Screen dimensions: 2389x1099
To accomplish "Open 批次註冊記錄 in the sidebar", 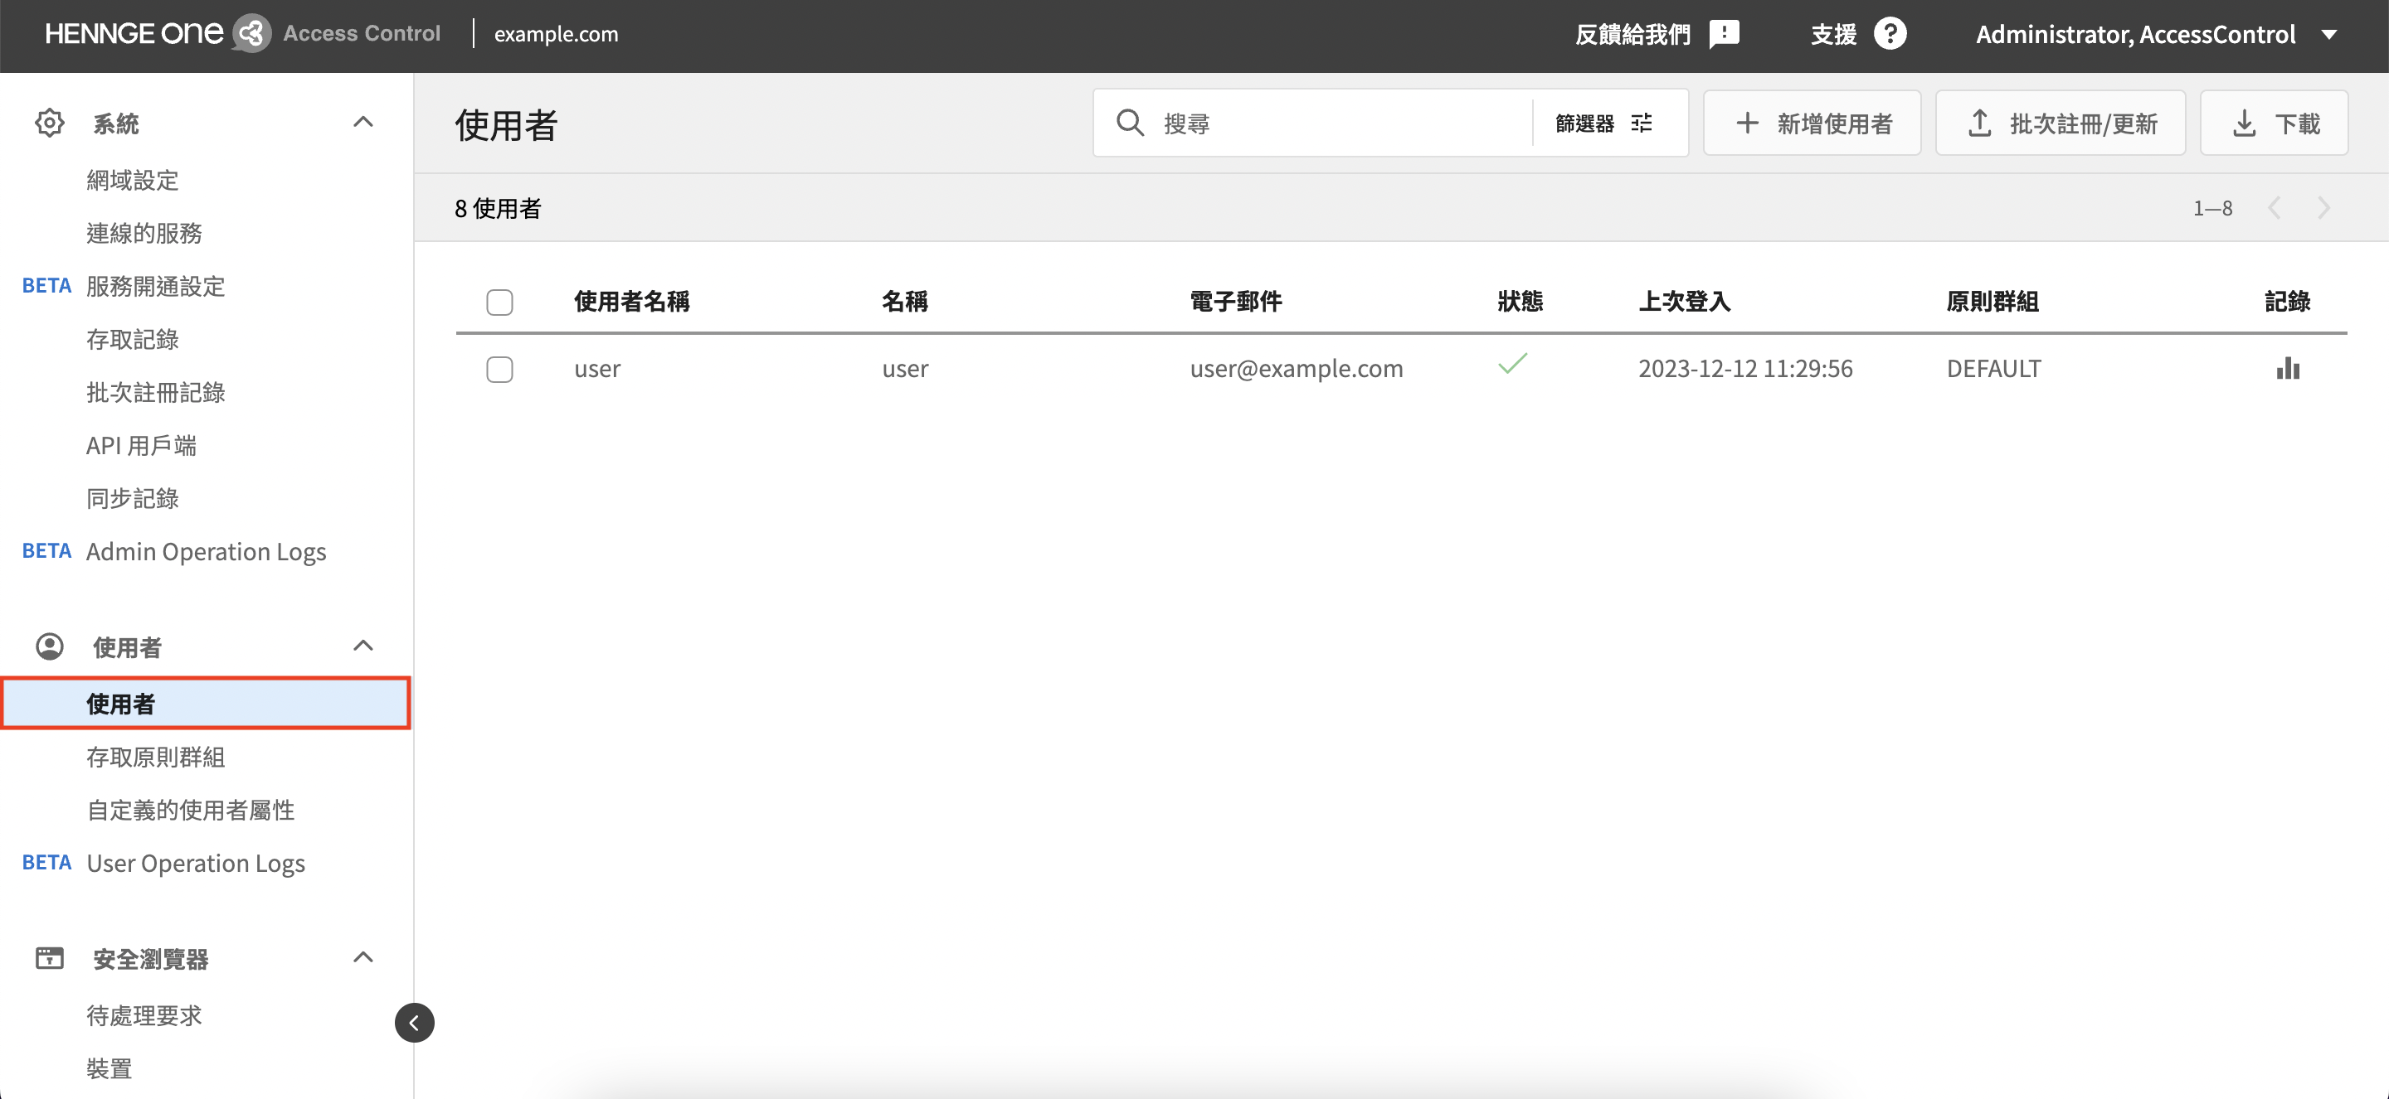I will click(156, 392).
